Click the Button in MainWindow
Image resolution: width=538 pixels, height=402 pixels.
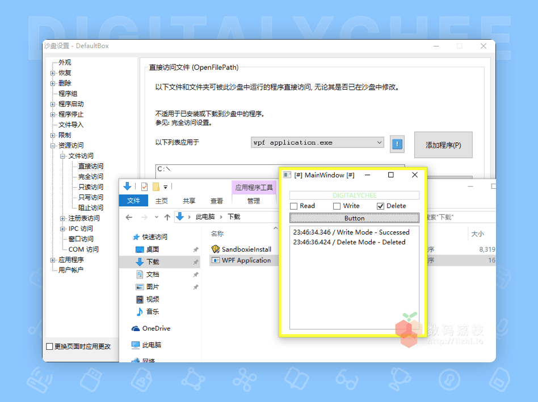coord(355,218)
